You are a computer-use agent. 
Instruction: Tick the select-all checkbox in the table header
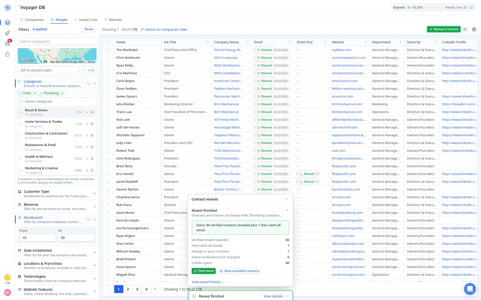click(108, 42)
